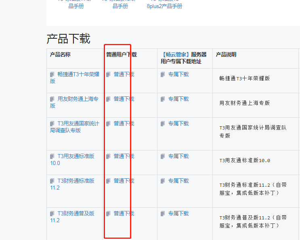Viewport: 300px width, 240px height.
Task: Open 普通下载 link for T3用友通国家统计局调查队专版
Action: 124,124
